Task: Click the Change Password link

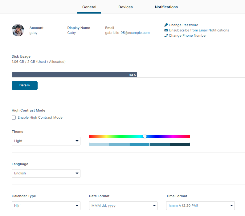Action: tap(183, 25)
